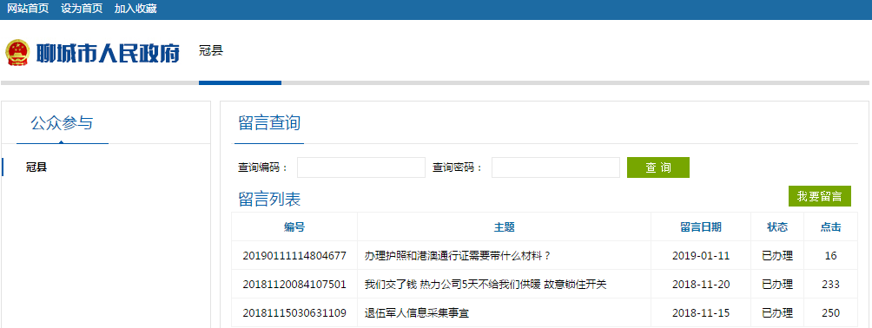The height and width of the screenshot is (328, 872).
Task: Click the 我要留言 button
Action: click(x=819, y=196)
